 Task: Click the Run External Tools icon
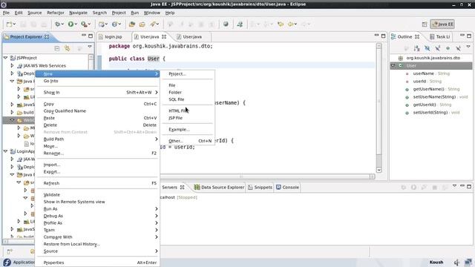(x=84, y=24)
